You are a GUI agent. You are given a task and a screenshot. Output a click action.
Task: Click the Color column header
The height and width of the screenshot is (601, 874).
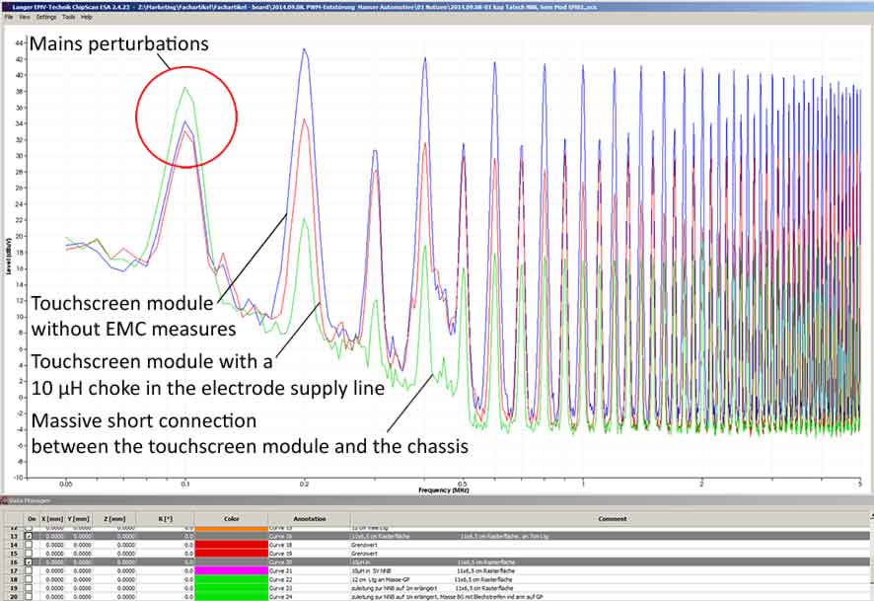232,518
